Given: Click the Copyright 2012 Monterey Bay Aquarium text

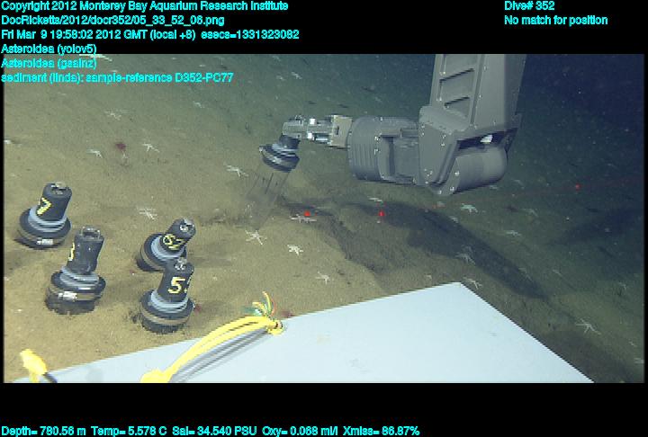Looking at the screenshot, I should 145,6.
